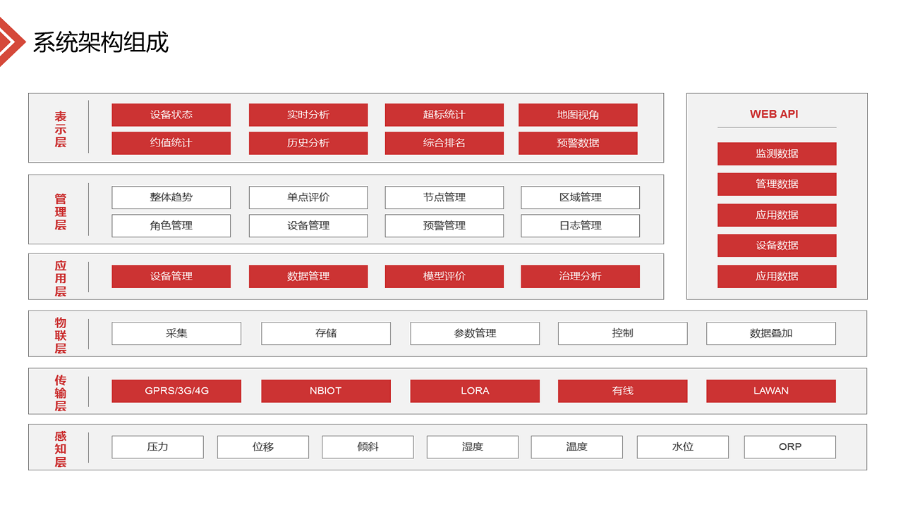
Task: Select the 日志管理 box
Action: pos(581,225)
